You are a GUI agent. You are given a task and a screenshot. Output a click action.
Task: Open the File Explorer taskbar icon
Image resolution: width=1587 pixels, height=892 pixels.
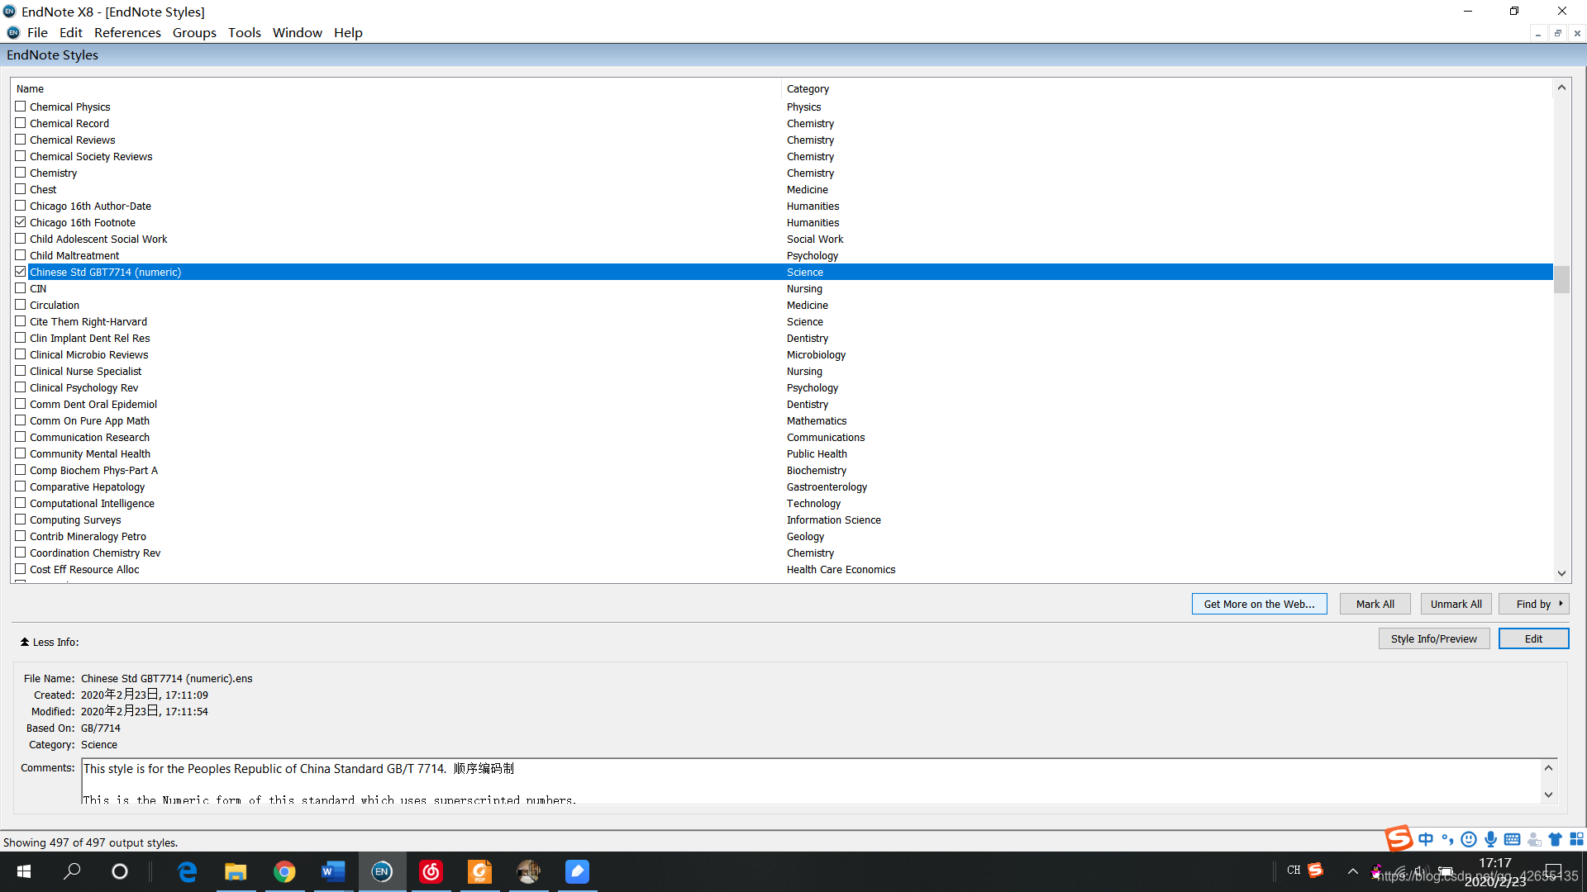(236, 871)
